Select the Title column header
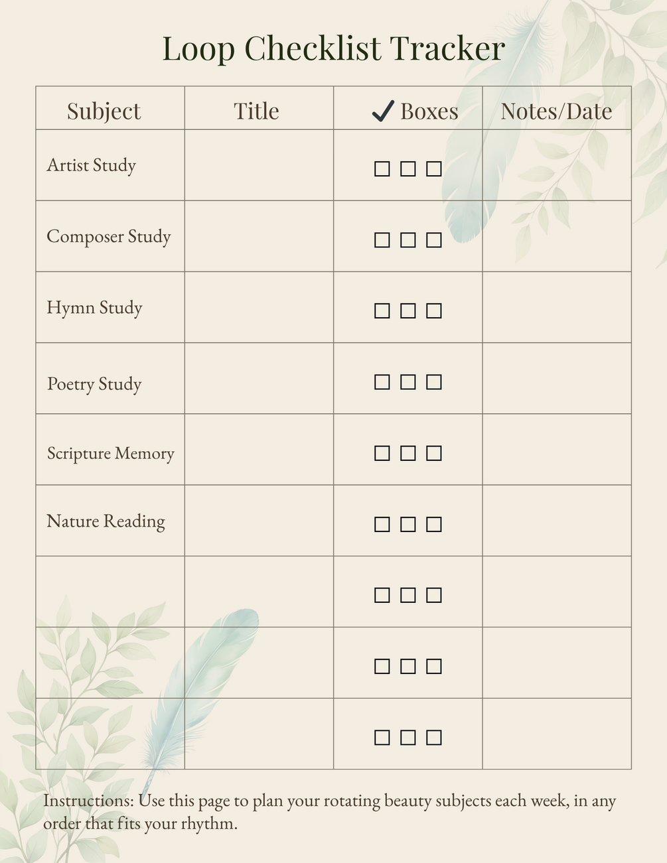667x863 pixels. (256, 111)
